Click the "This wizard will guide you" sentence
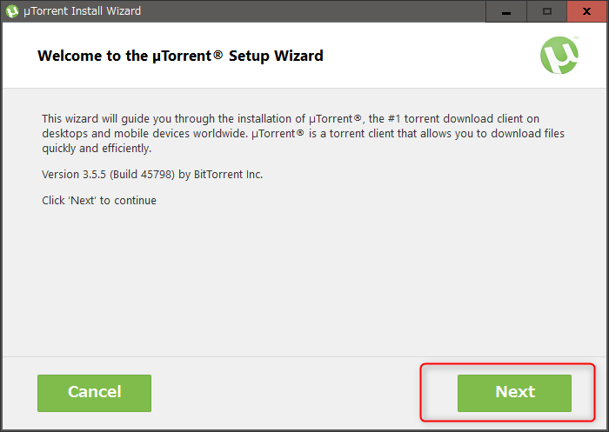The image size is (609, 432). click(x=111, y=118)
